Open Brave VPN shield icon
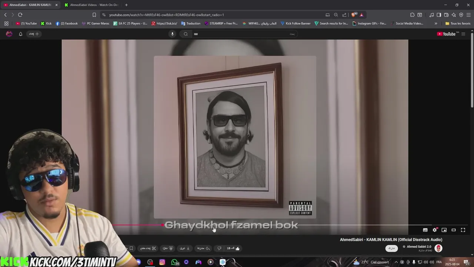The image size is (474, 267). pyautogui.click(x=461, y=15)
